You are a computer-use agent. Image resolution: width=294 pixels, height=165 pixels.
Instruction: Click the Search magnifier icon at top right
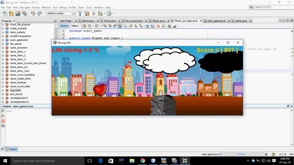pyautogui.click(x=251, y=7)
